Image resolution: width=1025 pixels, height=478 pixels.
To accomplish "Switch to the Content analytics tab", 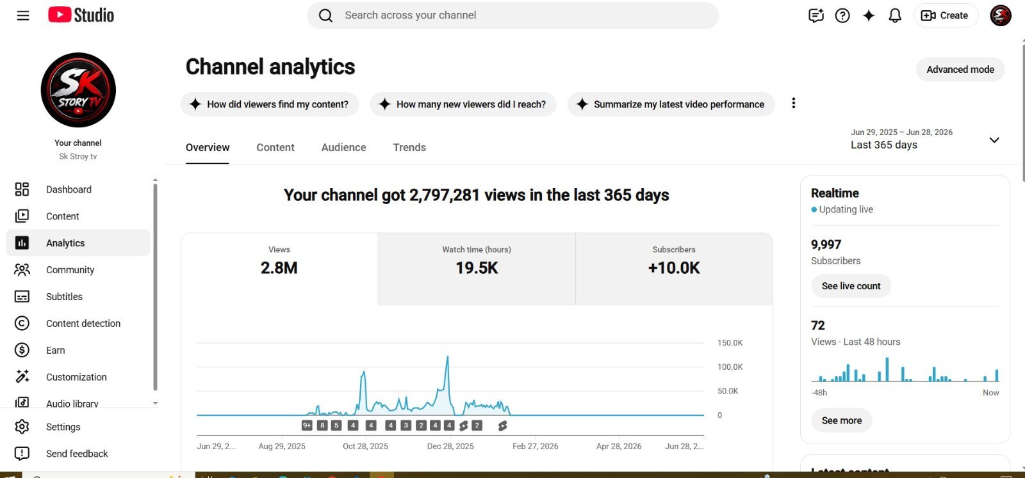I will click(275, 147).
